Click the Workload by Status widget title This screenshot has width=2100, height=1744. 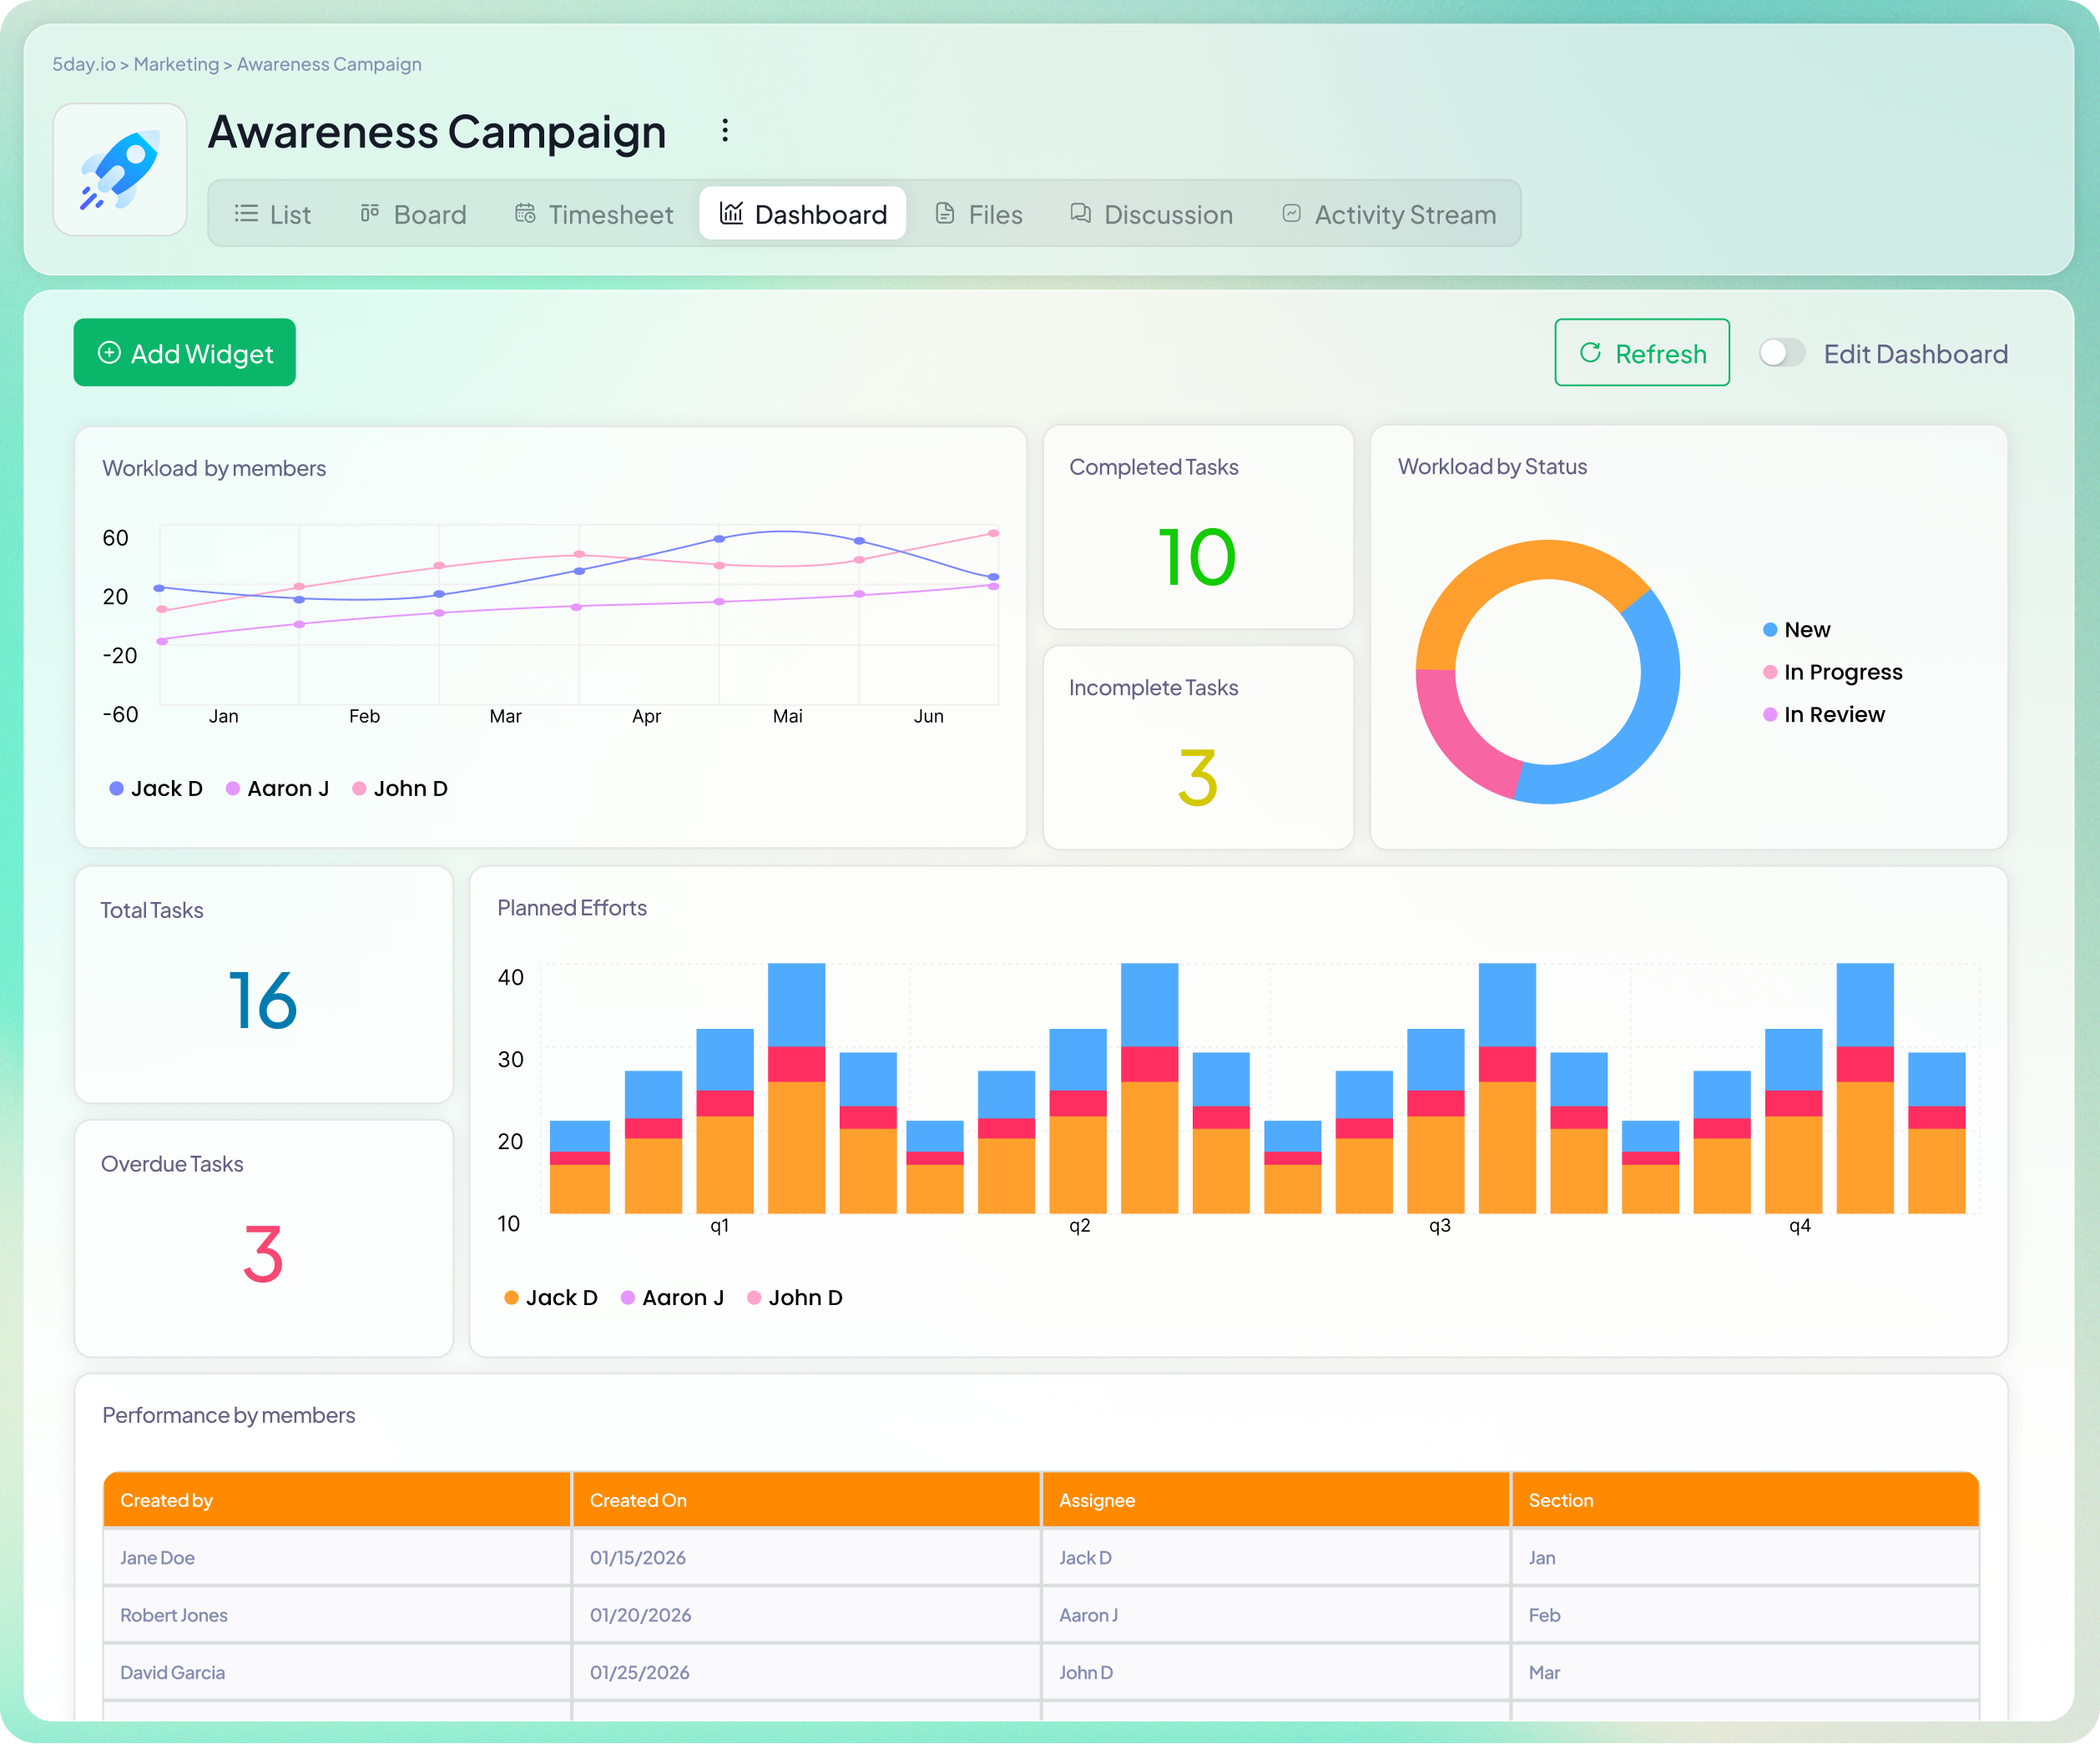pyautogui.click(x=1492, y=467)
